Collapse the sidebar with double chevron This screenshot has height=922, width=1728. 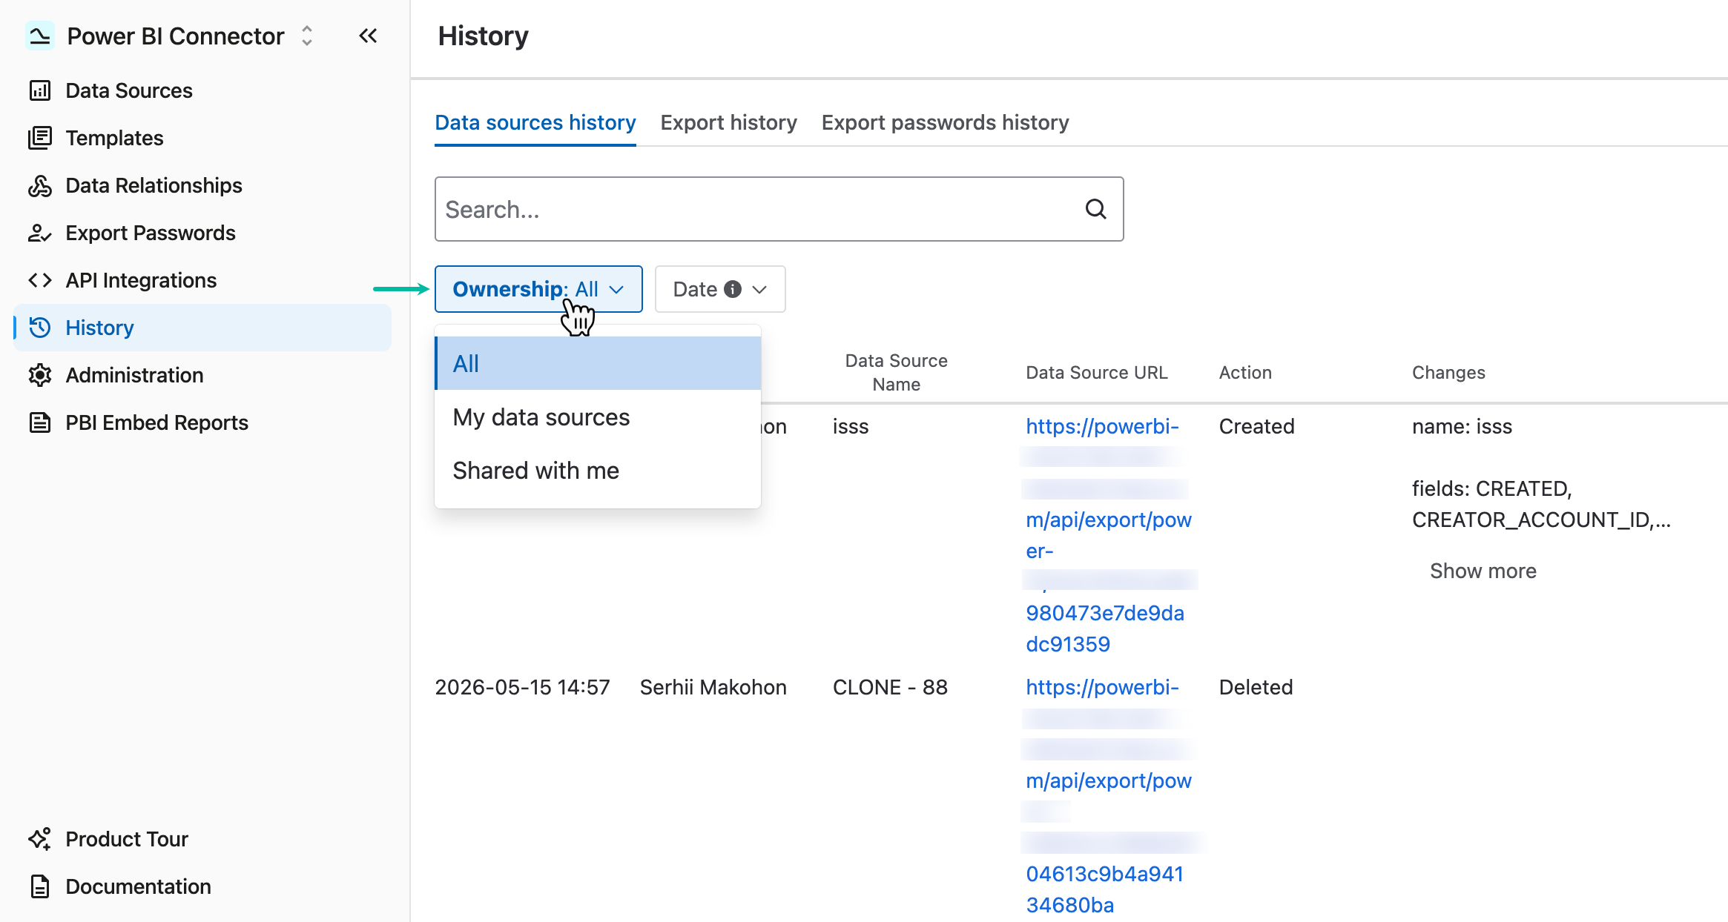point(368,36)
